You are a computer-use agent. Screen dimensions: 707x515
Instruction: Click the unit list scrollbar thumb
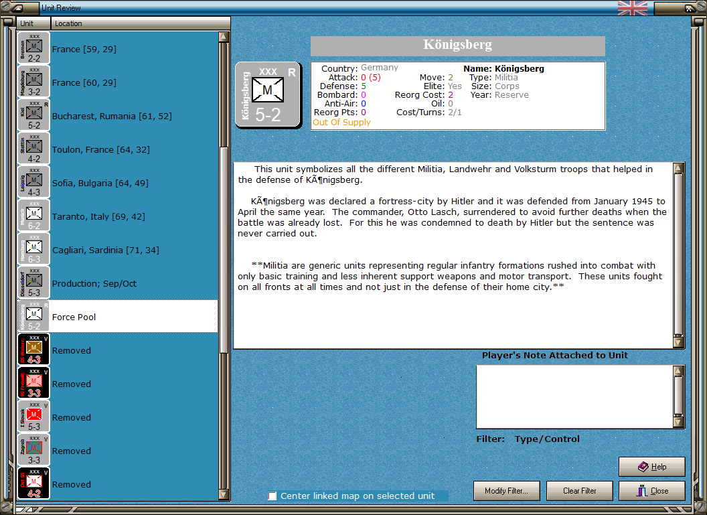[224, 250]
